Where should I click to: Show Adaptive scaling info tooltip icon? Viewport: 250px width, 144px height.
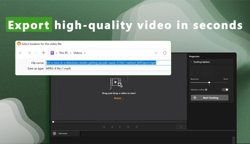(x=206, y=90)
